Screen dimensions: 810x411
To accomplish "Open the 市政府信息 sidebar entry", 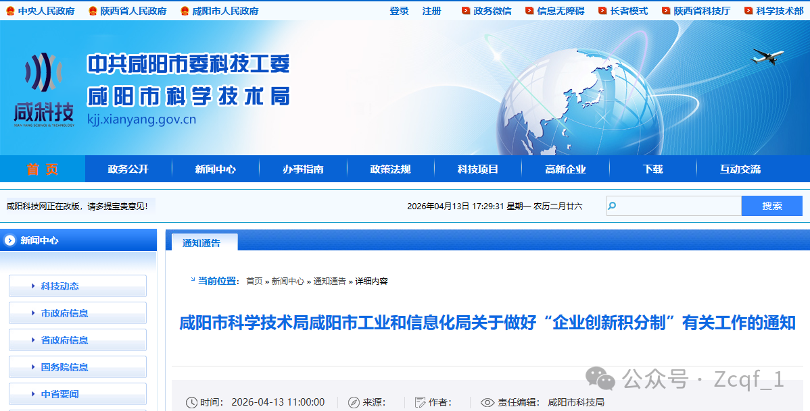I will [77, 313].
